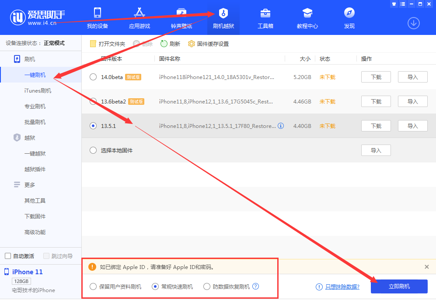The image size is (436, 300).
Task: Click the 打开文件夹 folder icon
Action: 93,44
